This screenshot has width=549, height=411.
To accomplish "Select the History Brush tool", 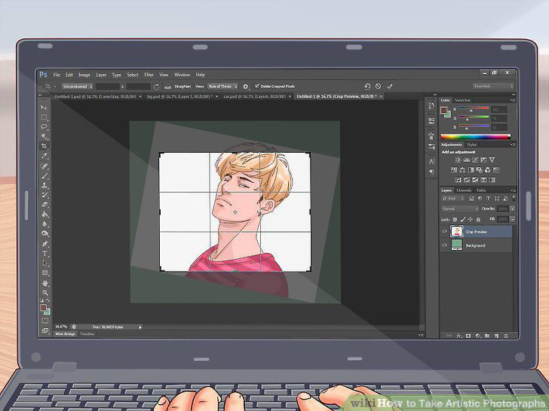I will tap(44, 195).
